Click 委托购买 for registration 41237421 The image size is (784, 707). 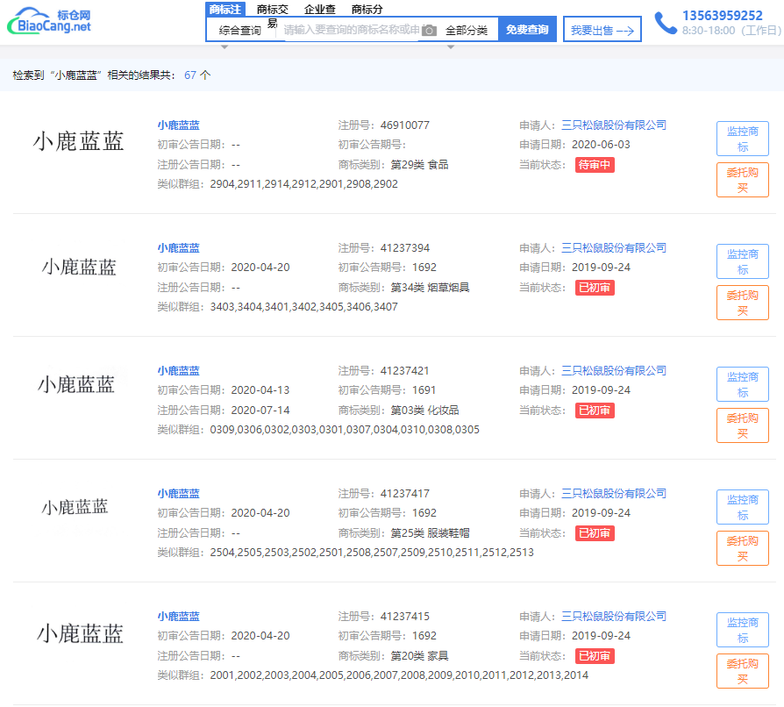pyautogui.click(x=743, y=425)
